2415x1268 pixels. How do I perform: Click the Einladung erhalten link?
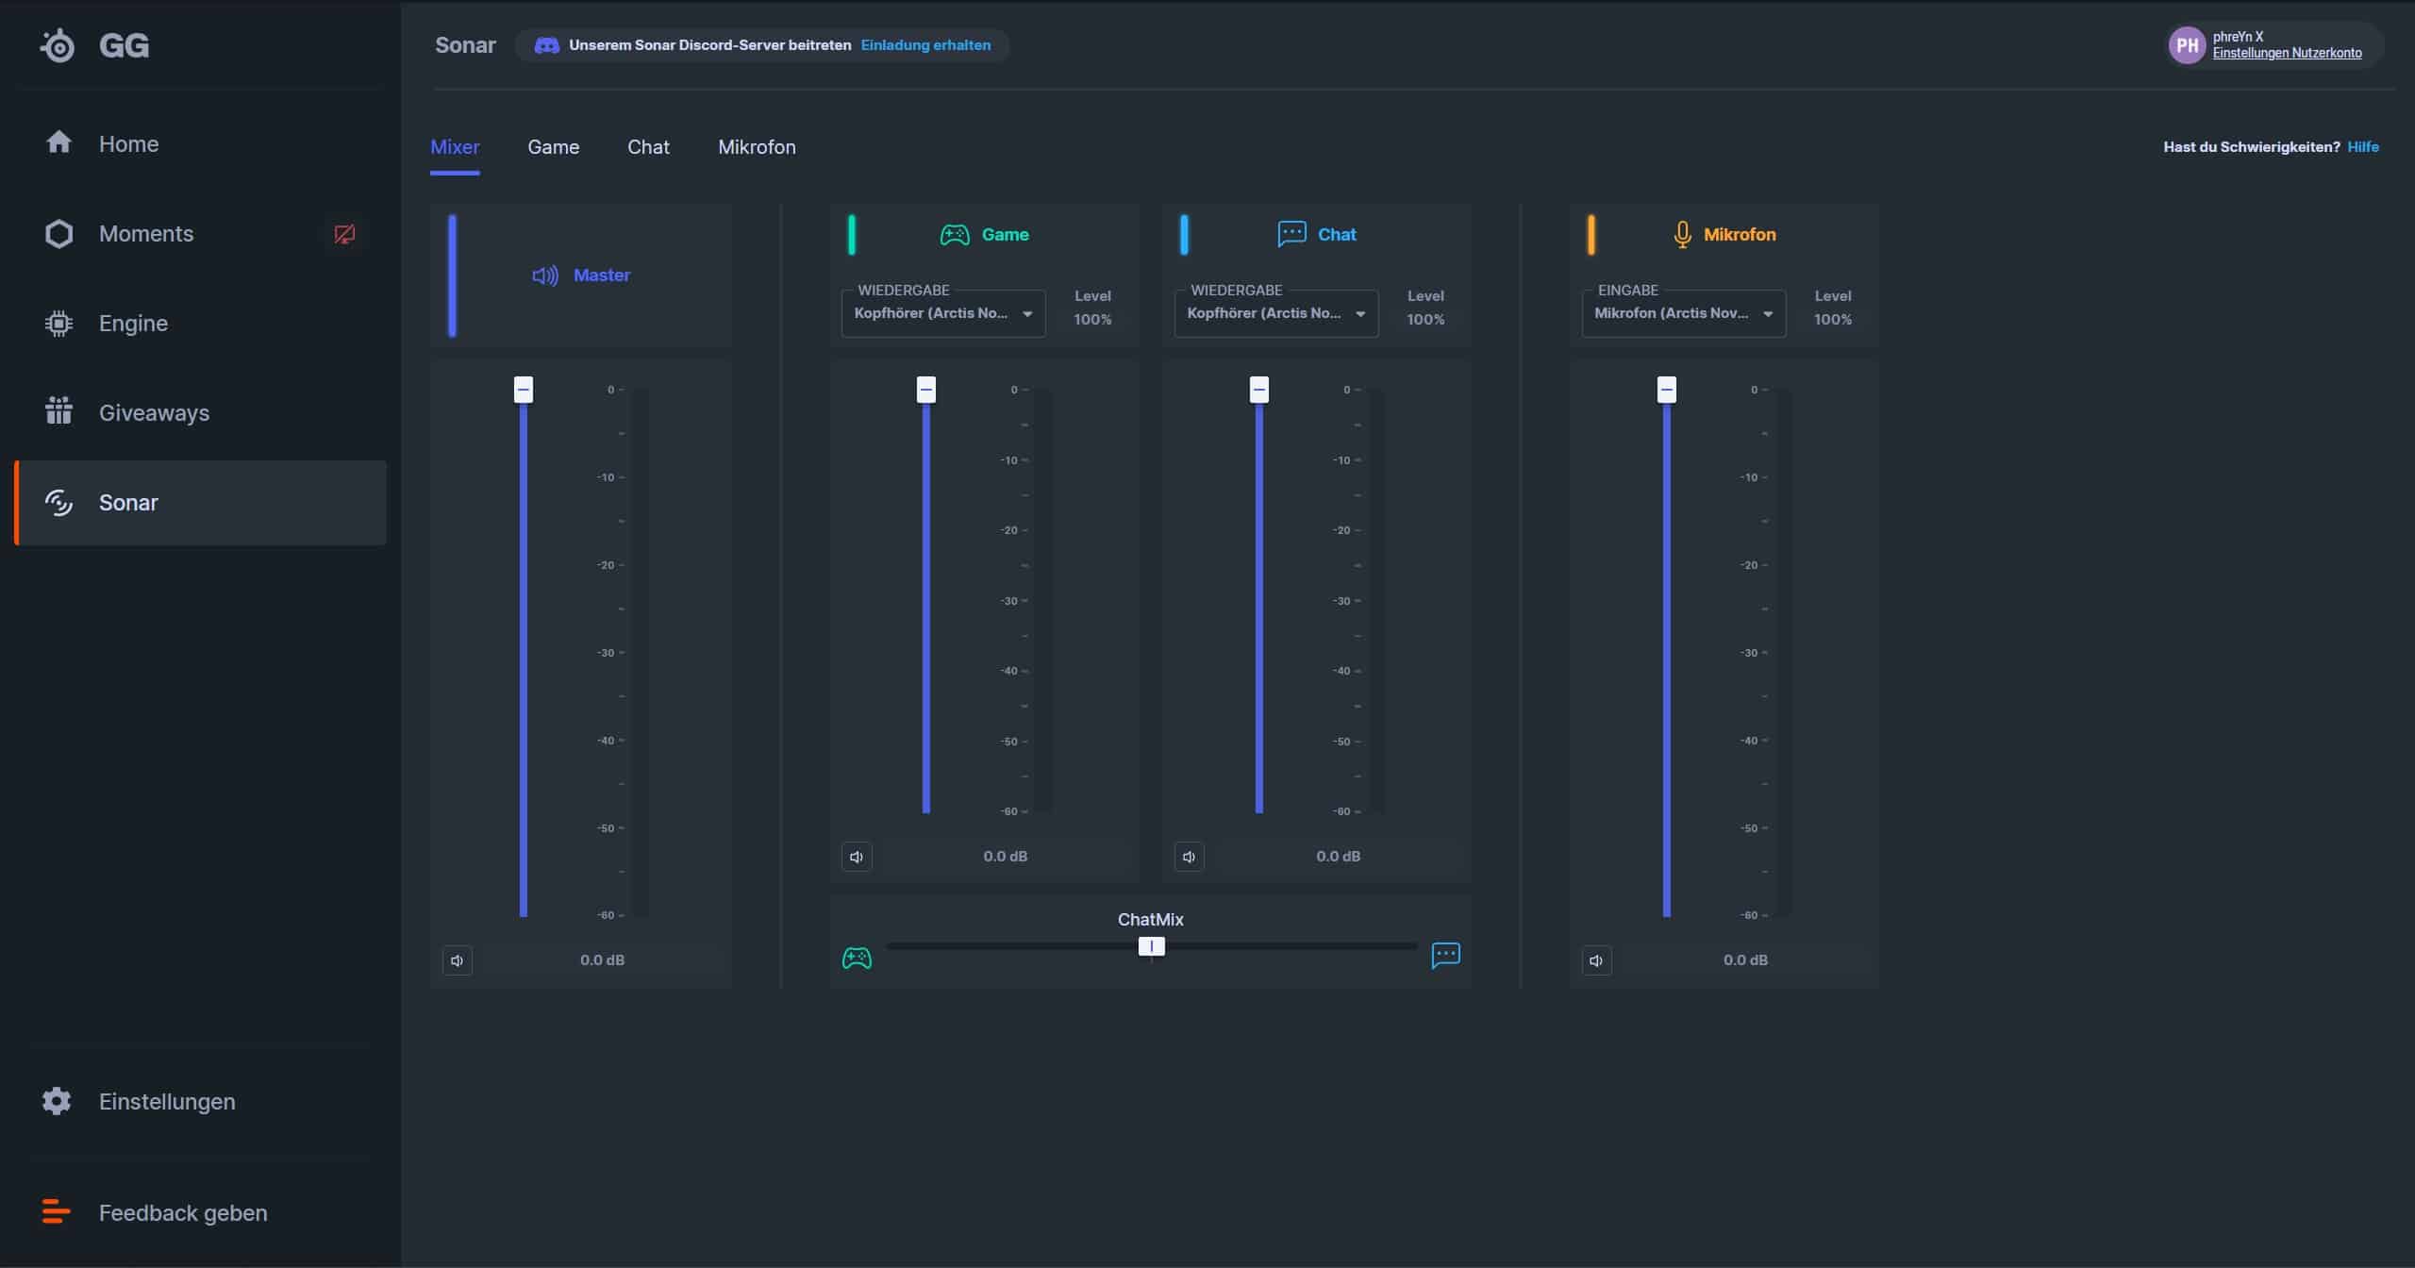click(x=925, y=45)
